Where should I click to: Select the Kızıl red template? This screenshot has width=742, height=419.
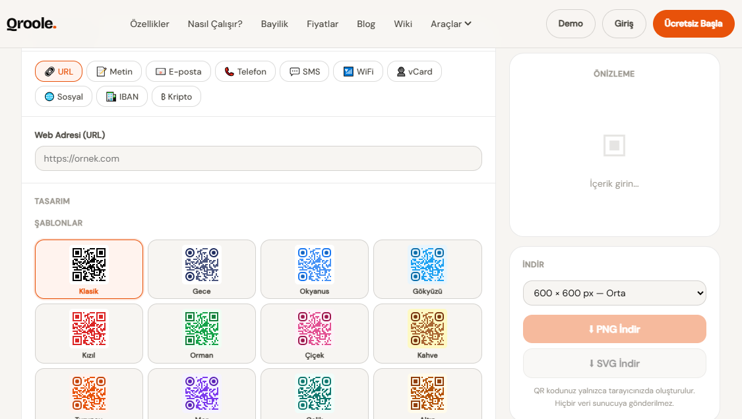click(89, 334)
